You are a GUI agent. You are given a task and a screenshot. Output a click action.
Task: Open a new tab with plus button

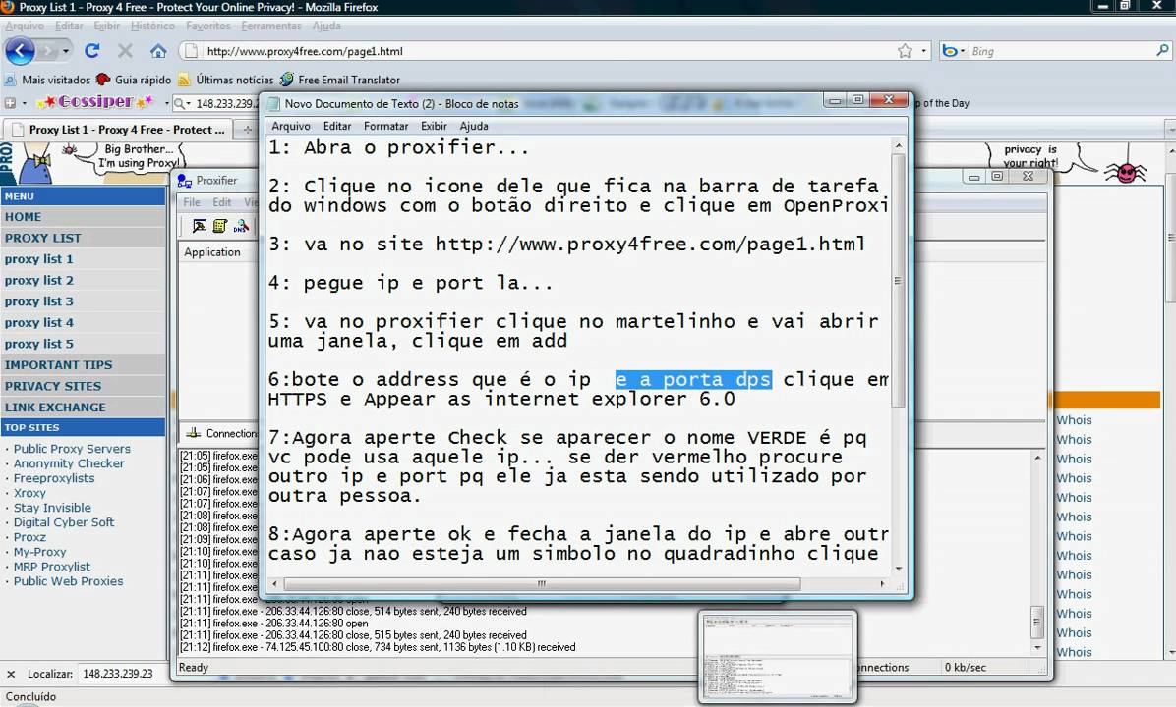pos(247,130)
